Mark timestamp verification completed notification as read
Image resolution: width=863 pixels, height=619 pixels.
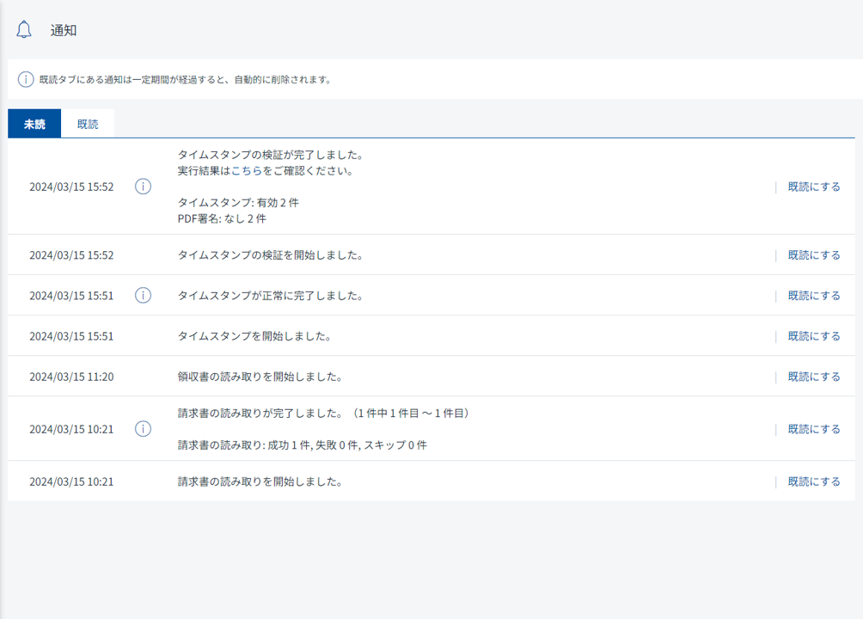[x=813, y=187]
